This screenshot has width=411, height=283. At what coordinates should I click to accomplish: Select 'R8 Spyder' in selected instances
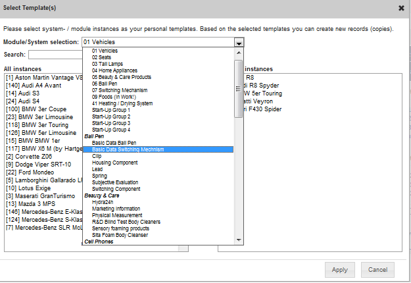(261, 86)
